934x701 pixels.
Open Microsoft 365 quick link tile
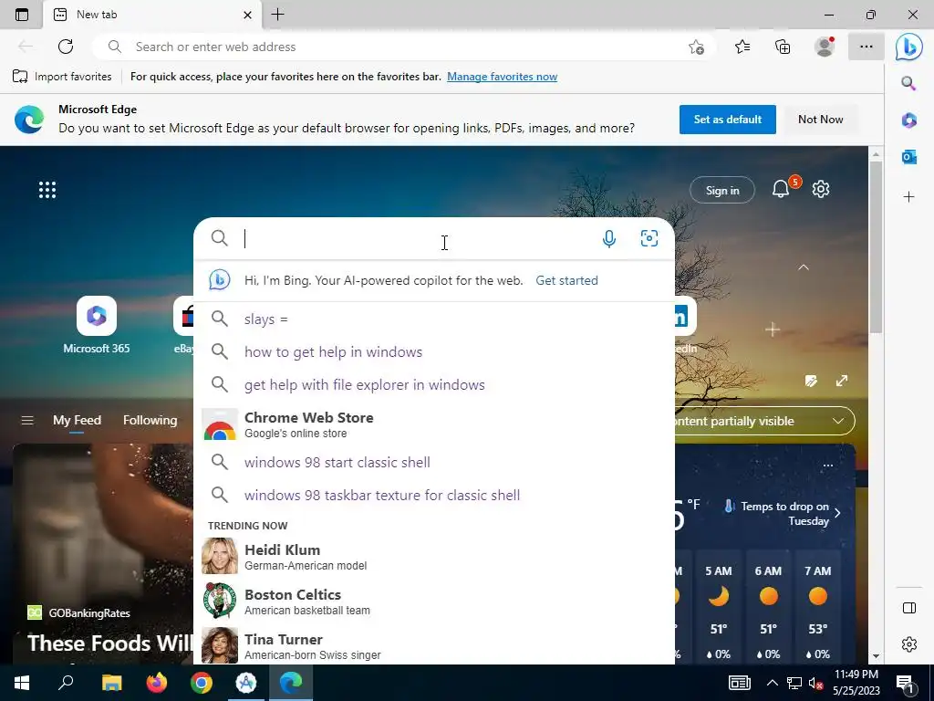click(97, 325)
